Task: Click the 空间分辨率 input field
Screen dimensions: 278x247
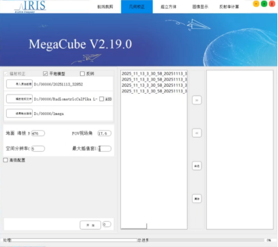Action: (38, 148)
